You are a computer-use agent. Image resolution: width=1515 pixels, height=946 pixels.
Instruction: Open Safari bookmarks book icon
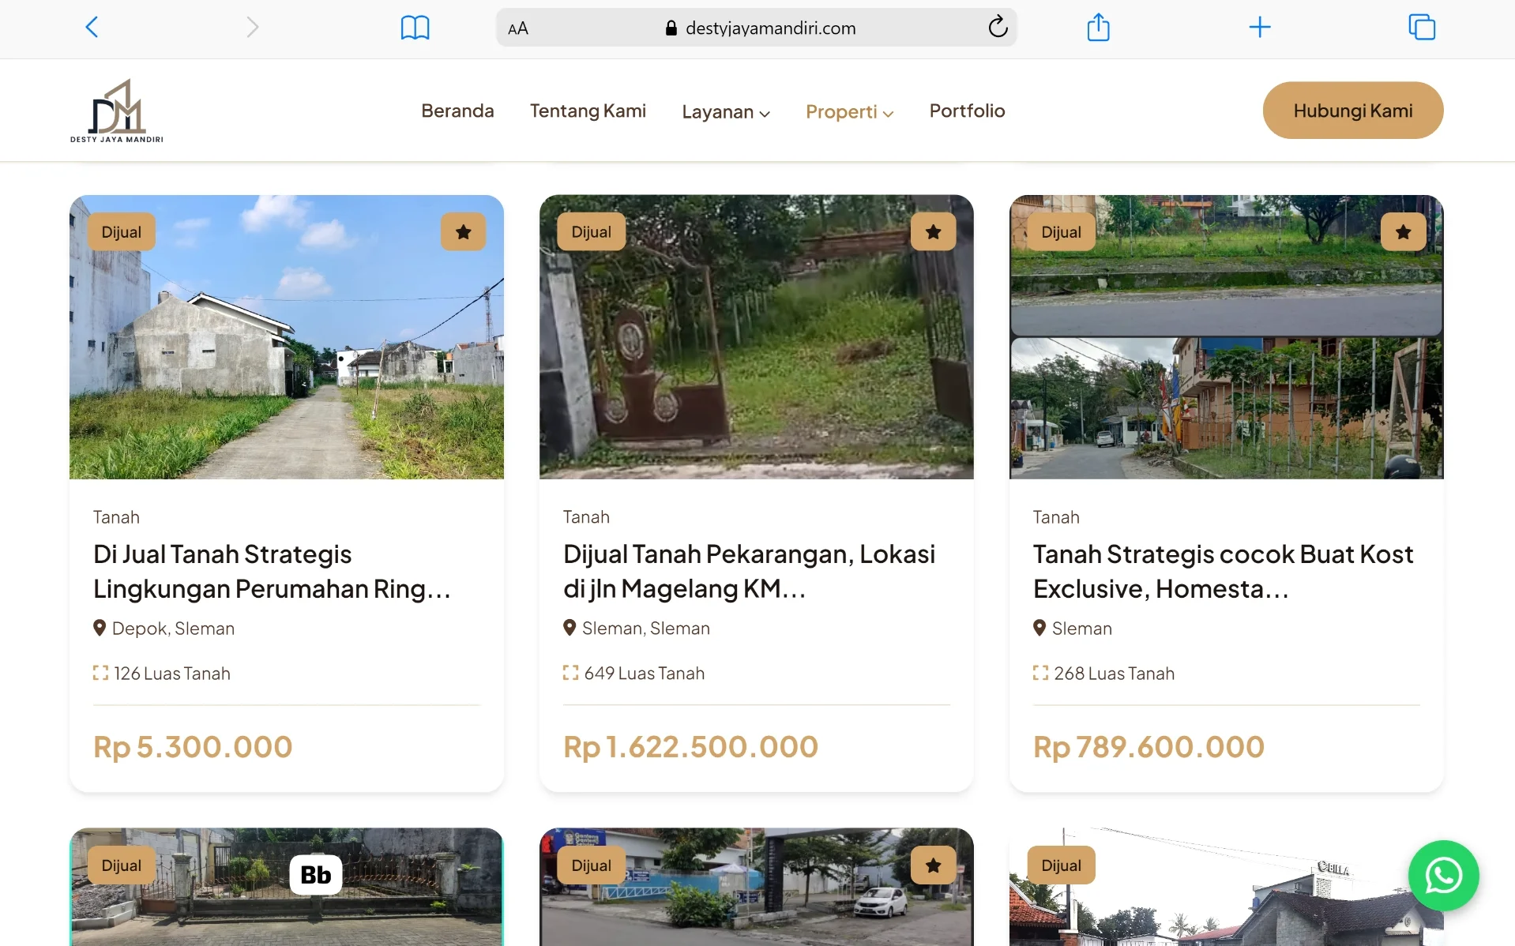[x=415, y=28]
